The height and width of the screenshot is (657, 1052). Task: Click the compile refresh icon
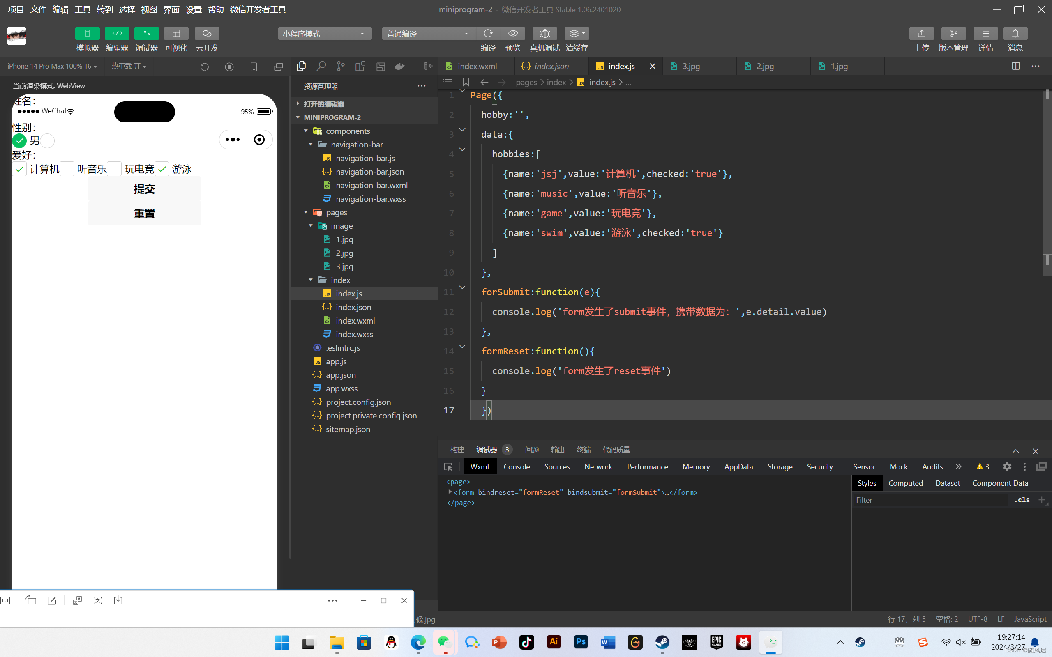pyautogui.click(x=488, y=33)
